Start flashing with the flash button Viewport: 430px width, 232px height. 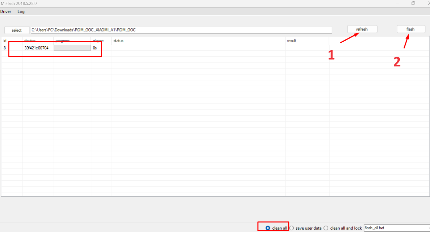(x=411, y=29)
